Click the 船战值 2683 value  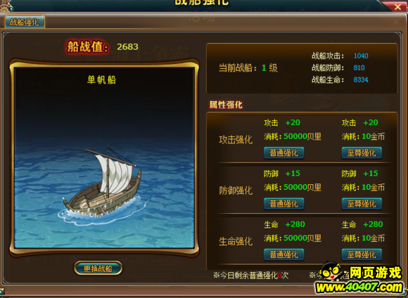tap(127, 47)
